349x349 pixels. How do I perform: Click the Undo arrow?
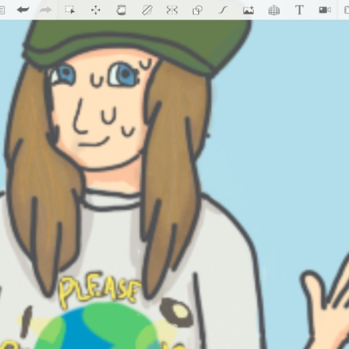click(x=23, y=10)
